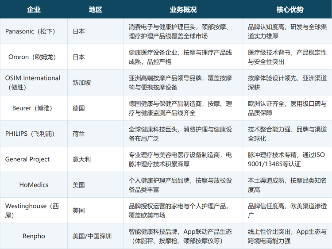Click business text 亚洲高端按摩产品领导品牌
This screenshot has height=249, width=332.
[x=165, y=78]
